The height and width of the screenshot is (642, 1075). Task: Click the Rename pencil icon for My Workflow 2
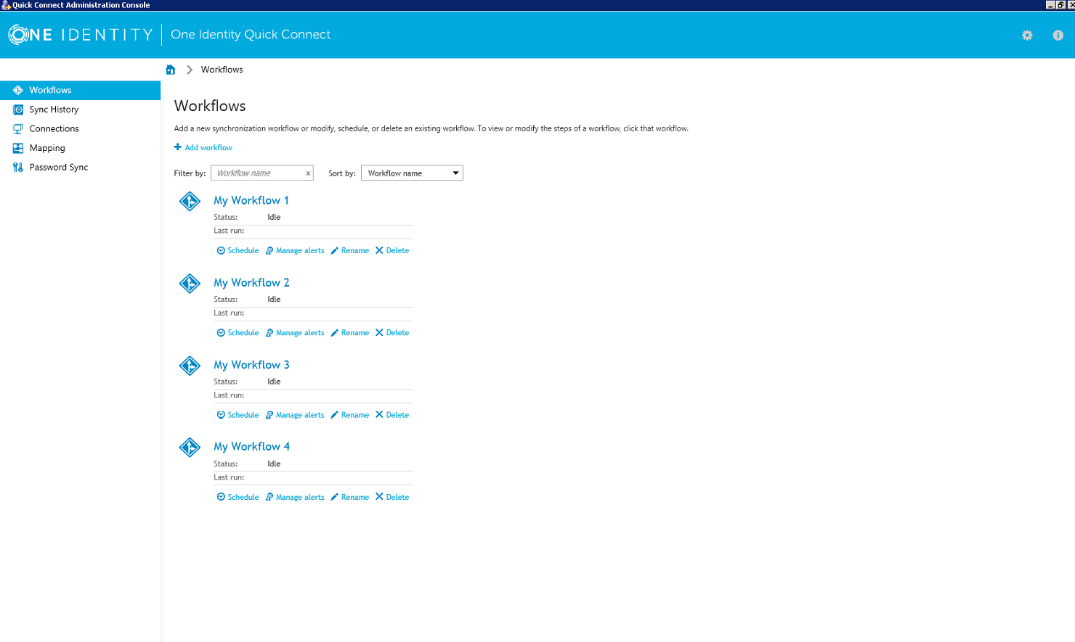coord(335,333)
